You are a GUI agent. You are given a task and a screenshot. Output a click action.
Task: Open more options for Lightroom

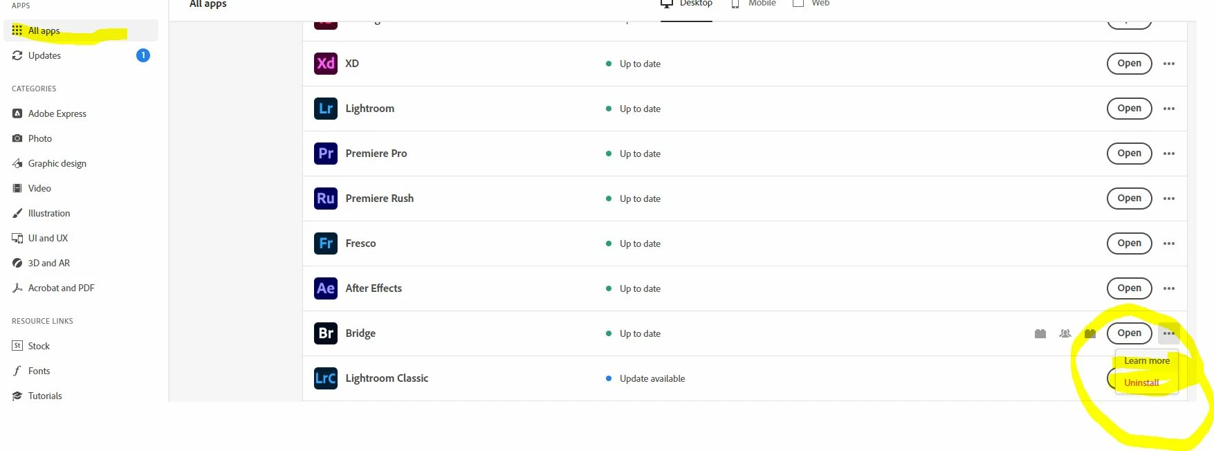click(x=1169, y=109)
